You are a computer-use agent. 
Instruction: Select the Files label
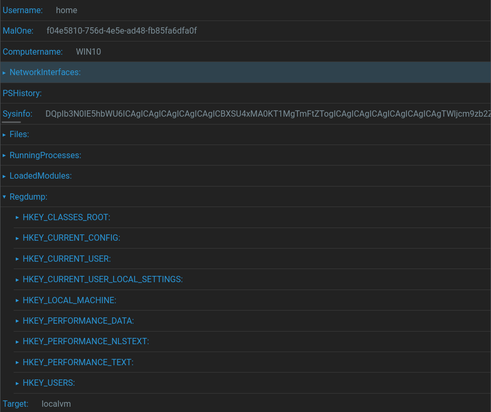[19, 135]
